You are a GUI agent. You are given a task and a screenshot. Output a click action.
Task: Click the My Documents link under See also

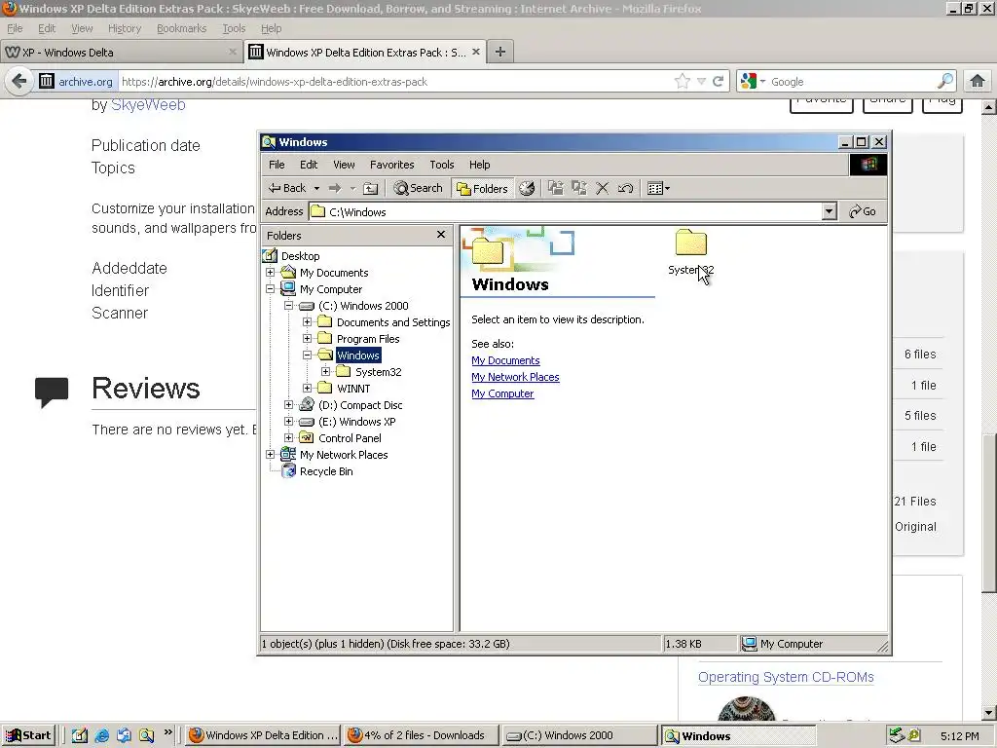[505, 360]
